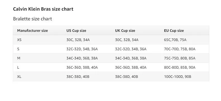Click EU cup cell 70C-70D, 75B, 80A
Image resolution: width=221 pixels, height=101 pixels.
[180, 49]
